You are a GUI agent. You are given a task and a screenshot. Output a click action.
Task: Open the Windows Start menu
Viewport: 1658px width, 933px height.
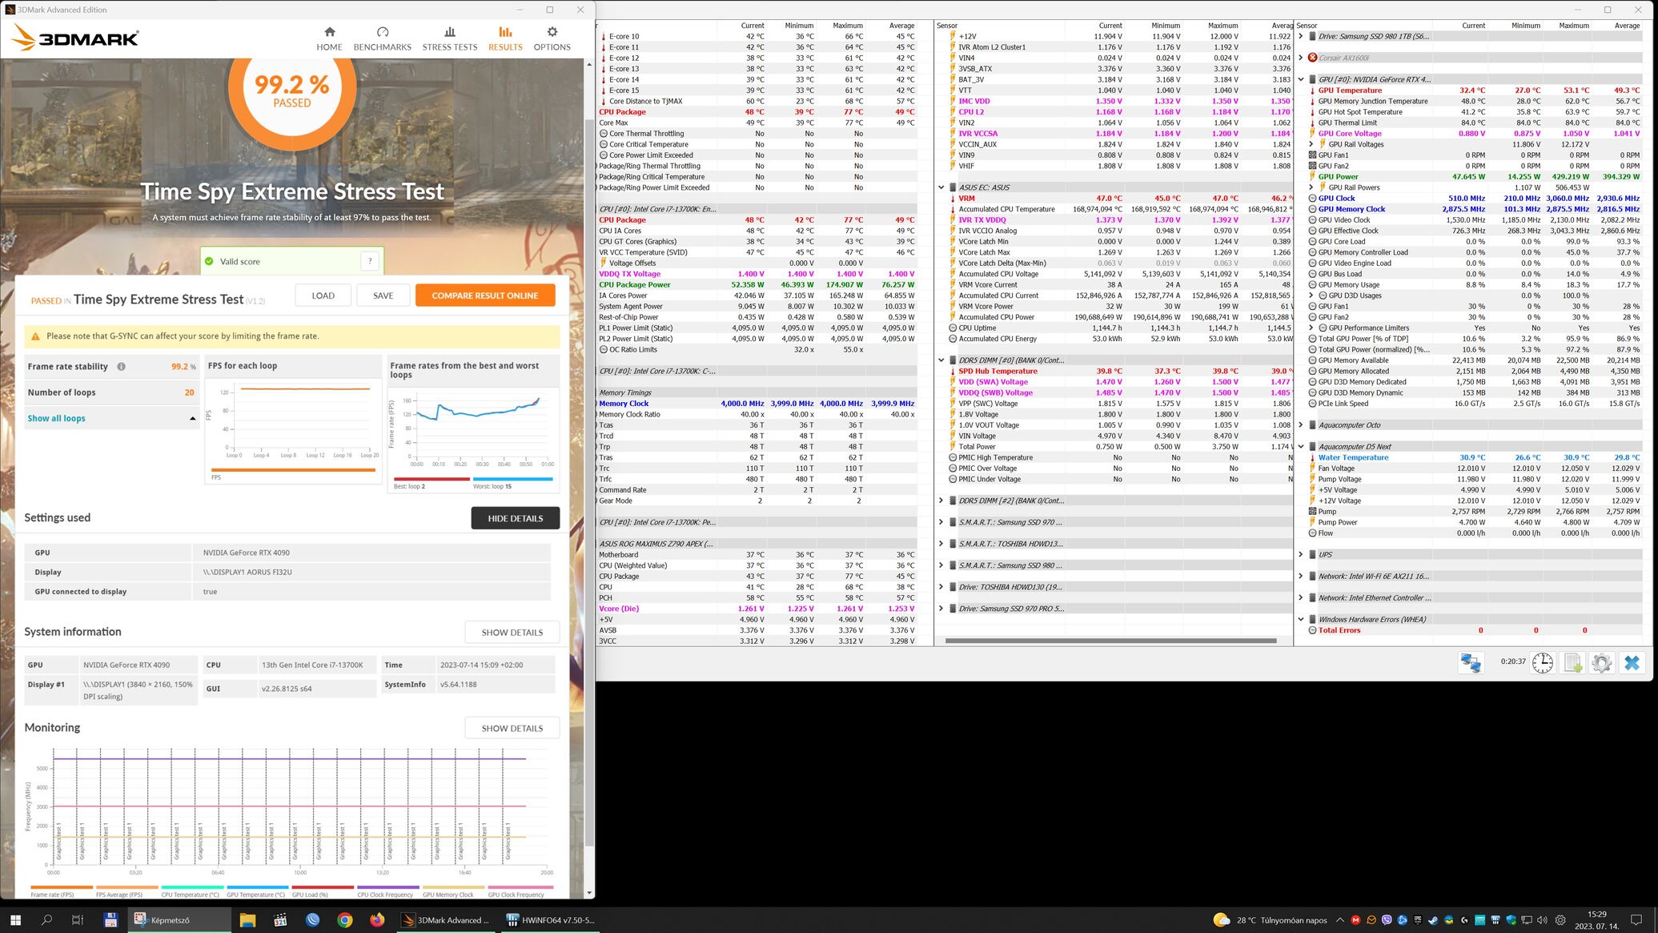(15, 920)
